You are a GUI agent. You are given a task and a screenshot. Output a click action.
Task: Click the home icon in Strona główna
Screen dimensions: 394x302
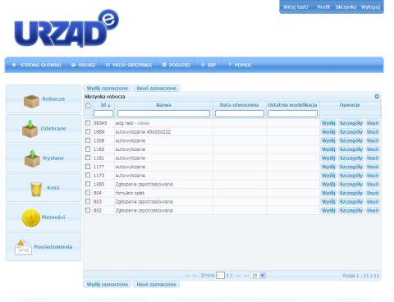pyautogui.click(x=14, y=65)
